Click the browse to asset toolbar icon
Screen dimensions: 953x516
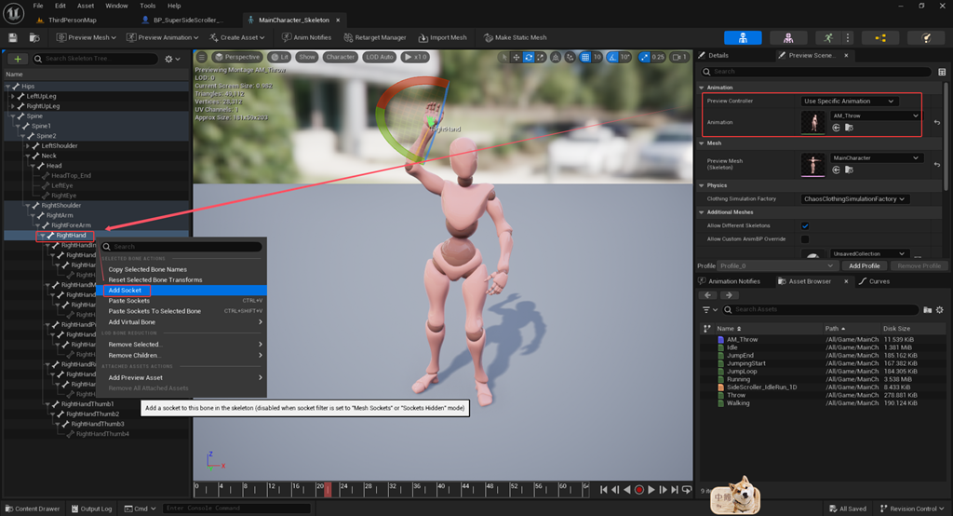pyautogui.click(x=34, y=38)
